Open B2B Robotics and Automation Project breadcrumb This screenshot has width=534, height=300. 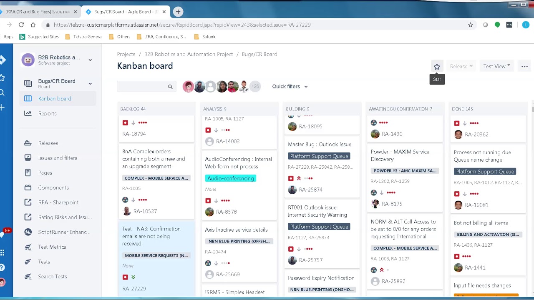tap(189, 54)
